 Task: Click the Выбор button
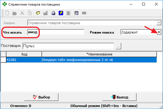pos(41,97)
